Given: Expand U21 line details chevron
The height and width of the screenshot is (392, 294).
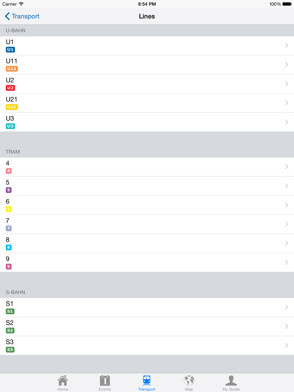Looking at the screenshot, I should point(286,103).
